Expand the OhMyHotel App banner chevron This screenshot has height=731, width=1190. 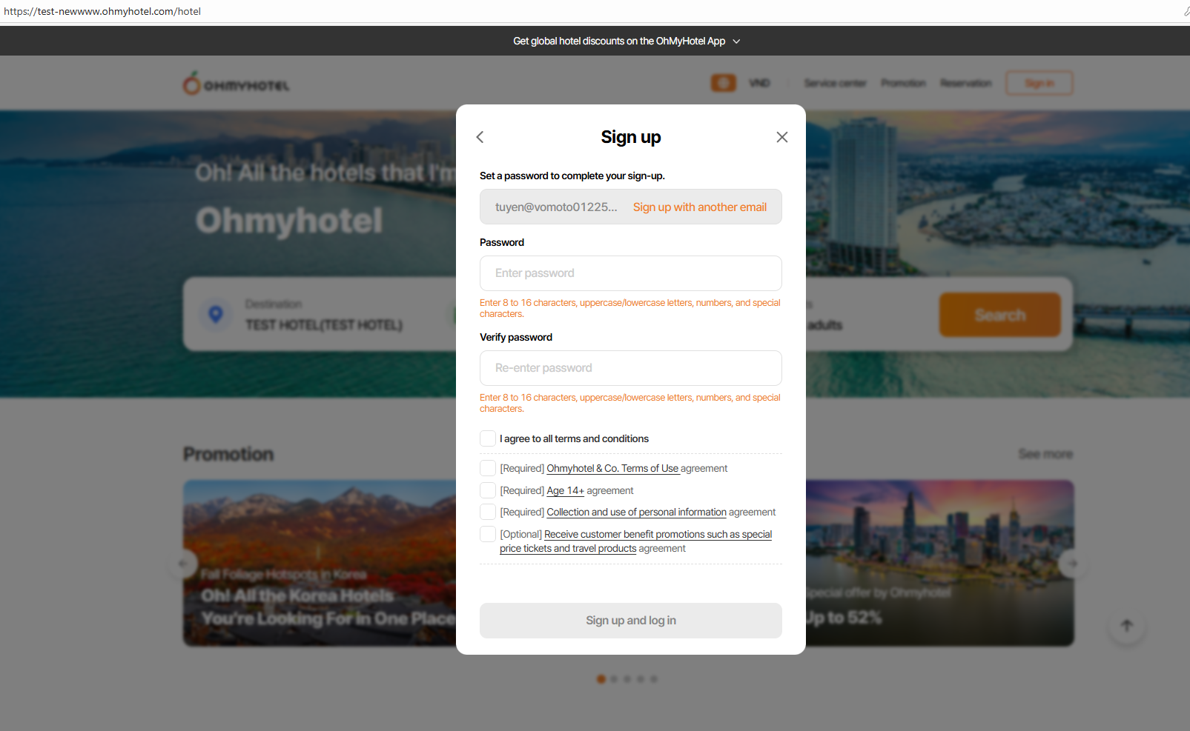pos(736,41)
